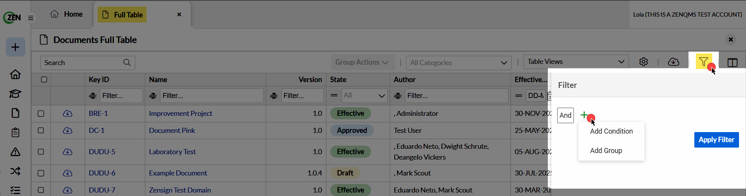
Task: Download the DUDU-7 document via cloud icon
Action: tap(68, 190)
